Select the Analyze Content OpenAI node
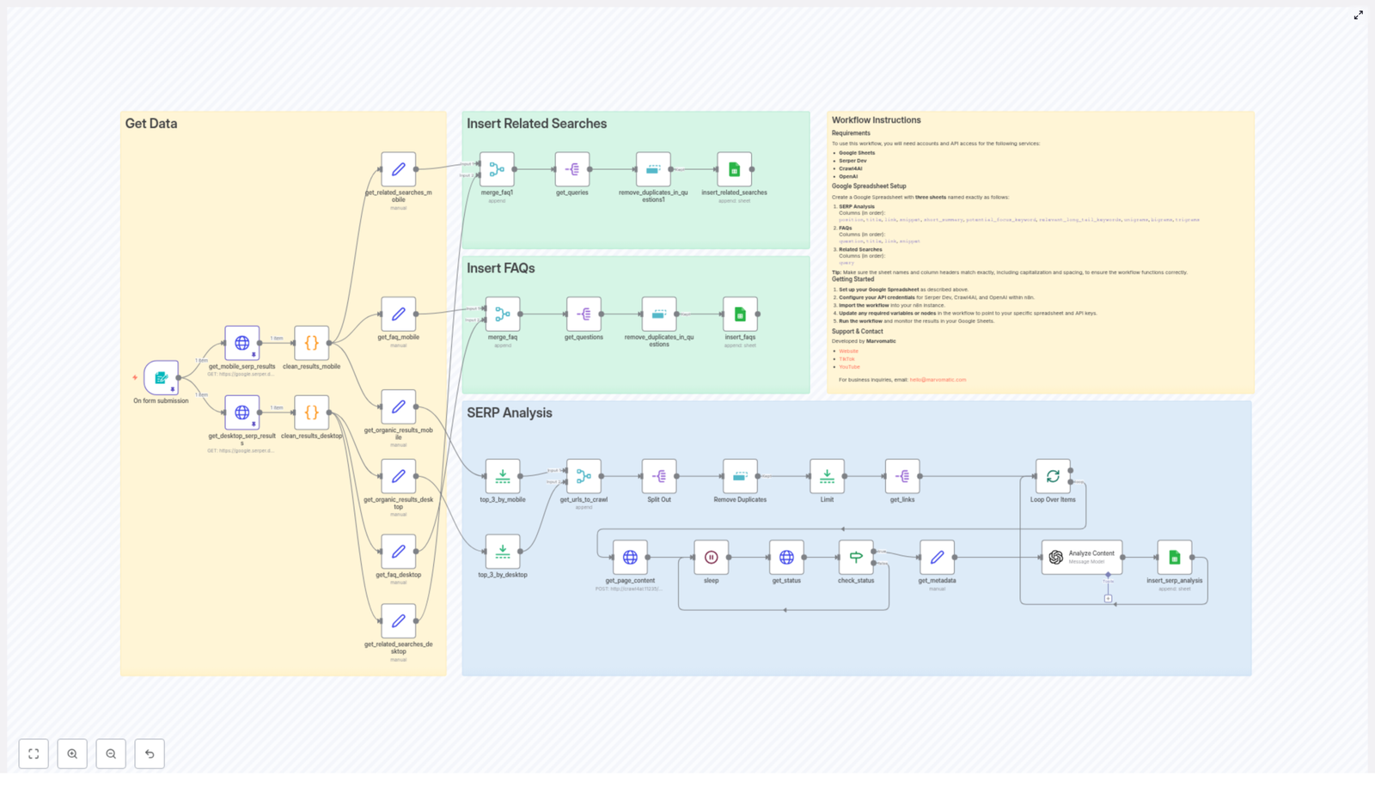Viewport: 1375px width, 806px height. [1082, 556]
